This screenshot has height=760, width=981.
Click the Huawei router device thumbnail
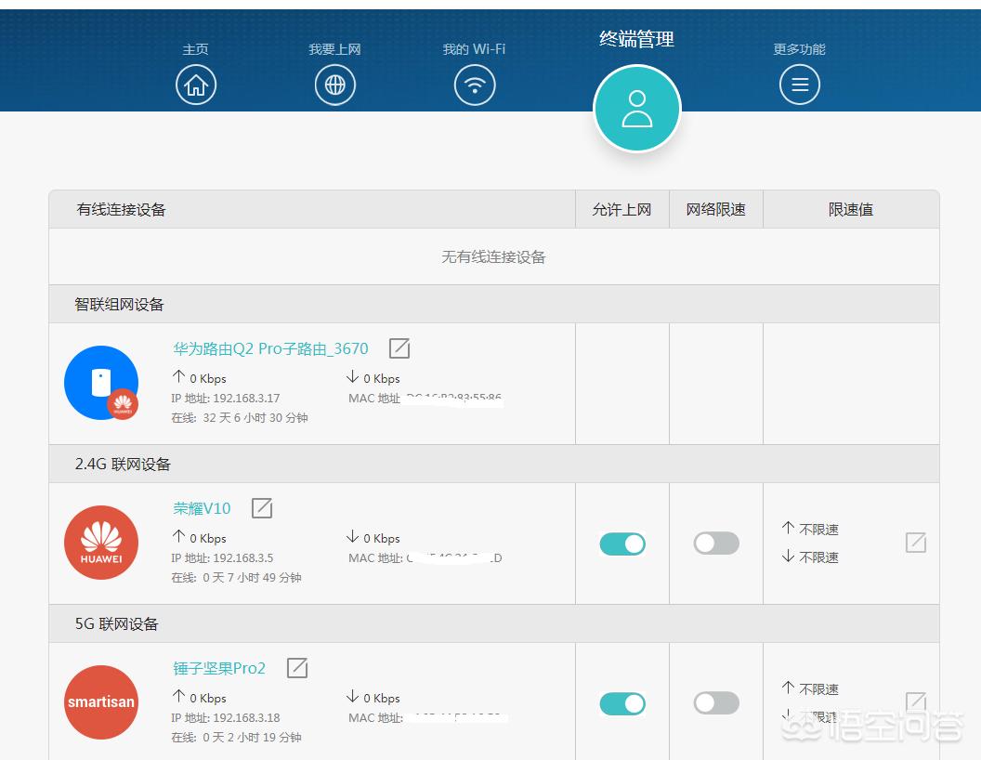[x=101, y=383]
